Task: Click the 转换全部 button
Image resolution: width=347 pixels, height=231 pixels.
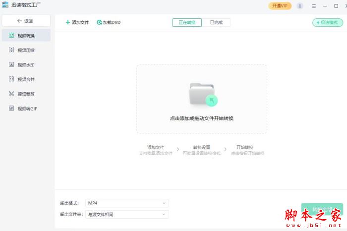Action: tap(322, 209)
